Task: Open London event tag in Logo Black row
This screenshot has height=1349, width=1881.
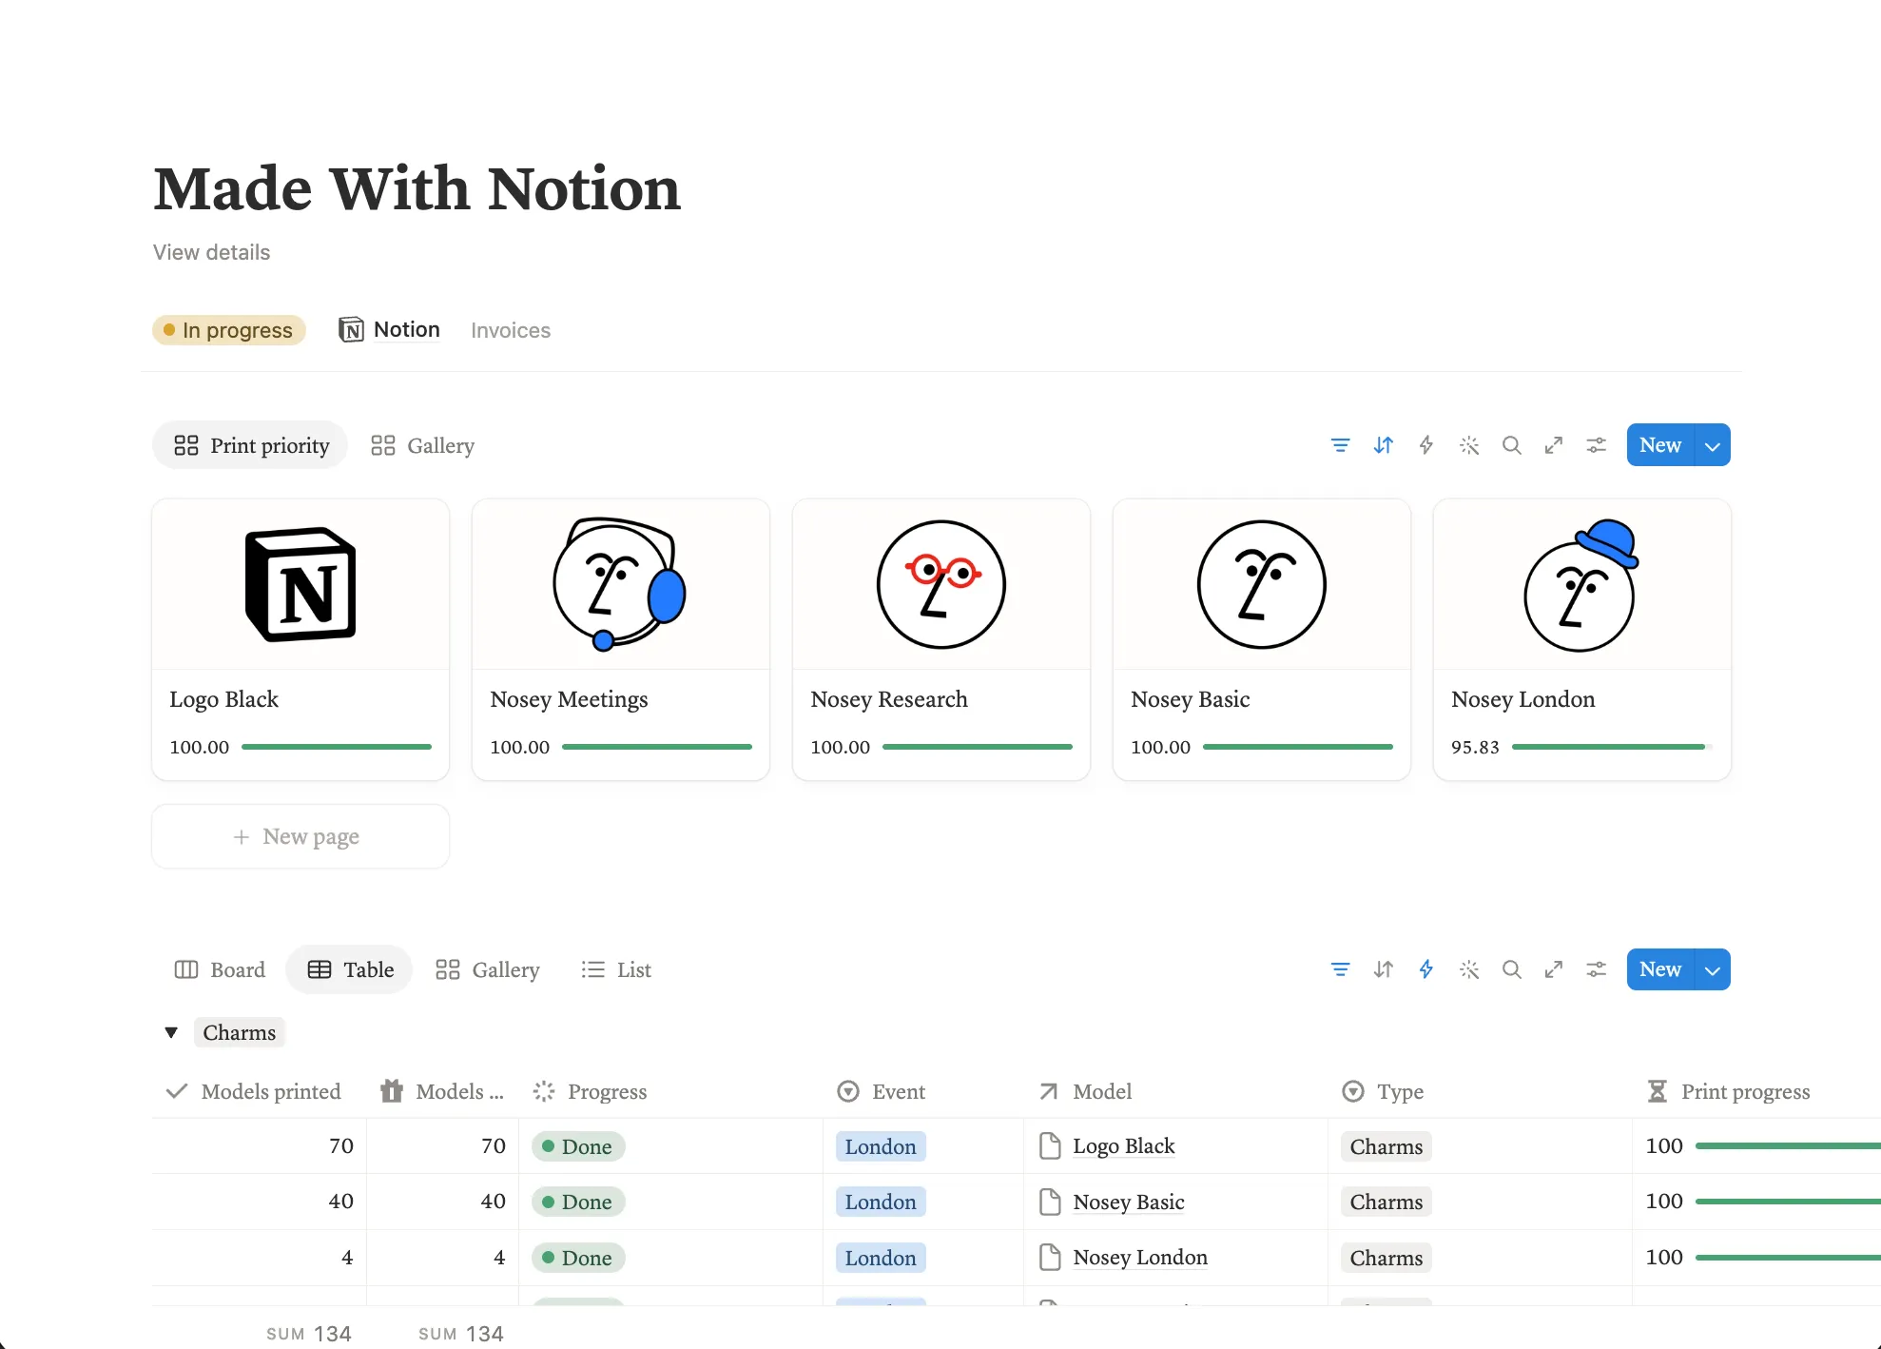Action: (881, 1146)
